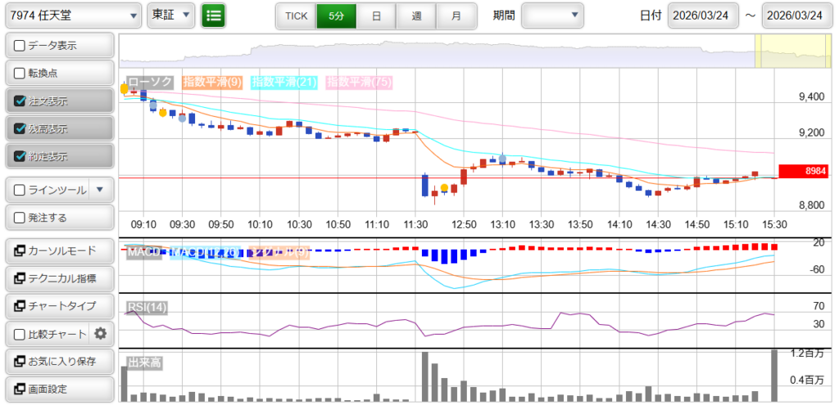The width and height of the screenshot is (839, 405).
Task: Uncheck the 注文表示 checkbox
Action: point(20,101)
